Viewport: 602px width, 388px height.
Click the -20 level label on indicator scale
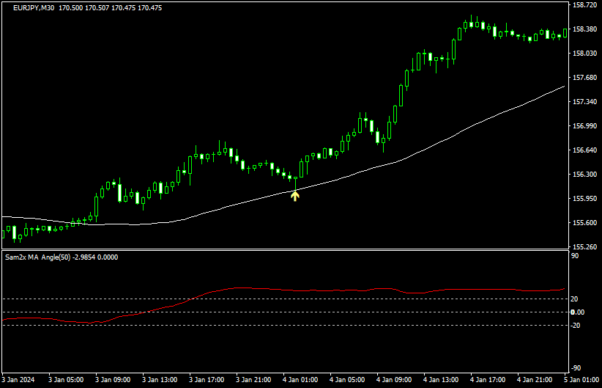[576, 326]
